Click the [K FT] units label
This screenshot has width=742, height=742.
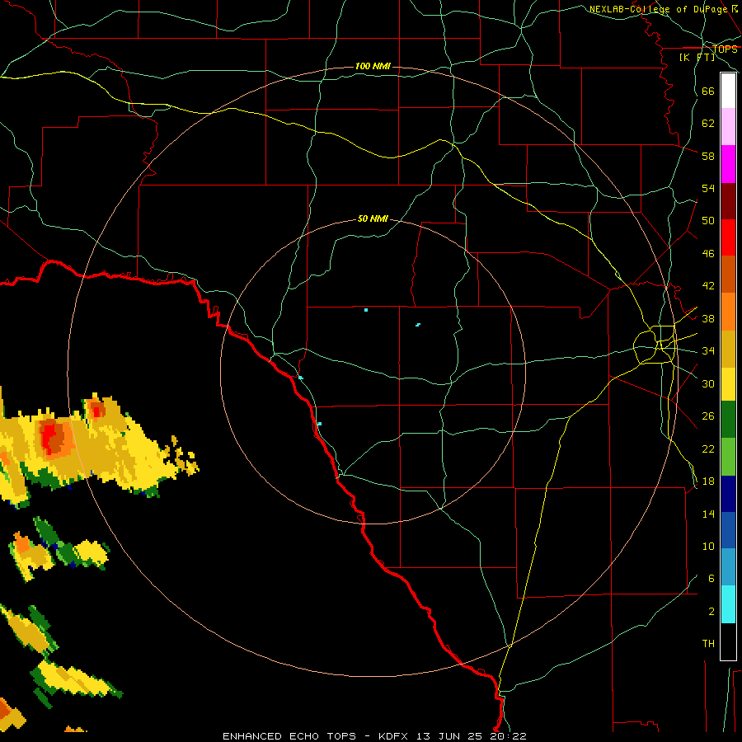(x=697, y=57)
